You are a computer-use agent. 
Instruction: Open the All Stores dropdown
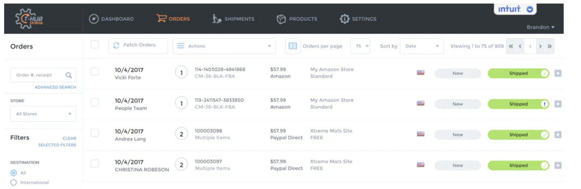(x=43, y=114)
